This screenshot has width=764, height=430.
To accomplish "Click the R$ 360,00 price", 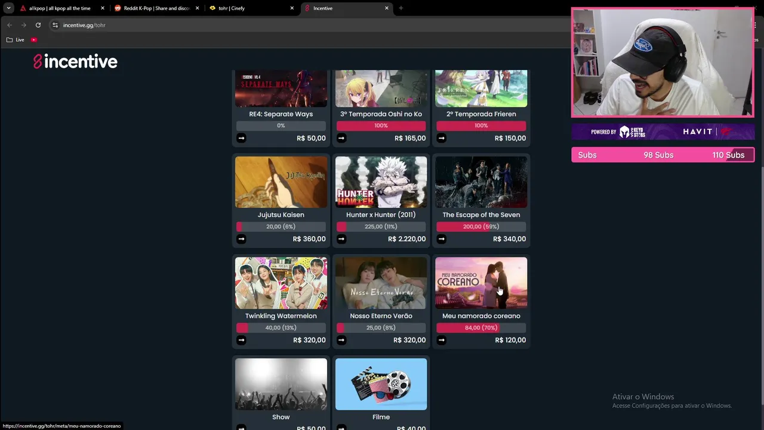I will tap(309, 239).
